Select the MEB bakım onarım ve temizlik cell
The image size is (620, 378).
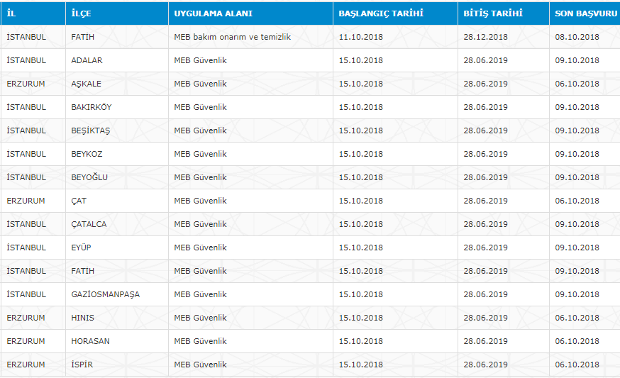(x=232, y=37)
